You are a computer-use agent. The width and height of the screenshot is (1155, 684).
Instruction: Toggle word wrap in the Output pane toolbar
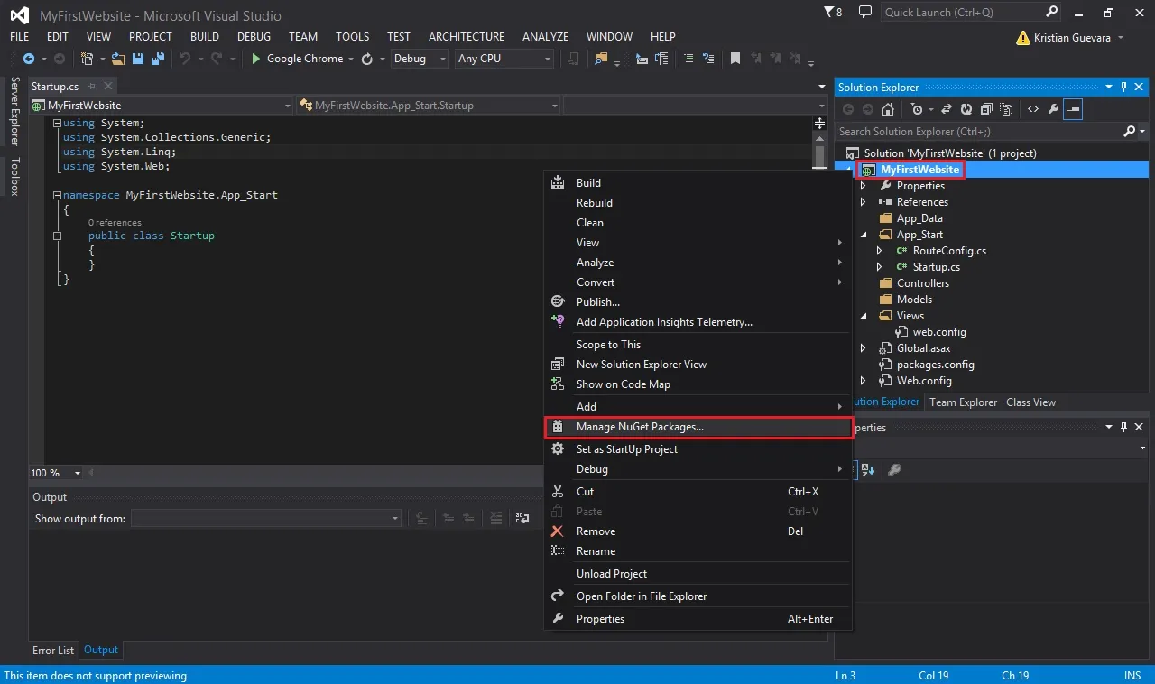click(522, 518)
